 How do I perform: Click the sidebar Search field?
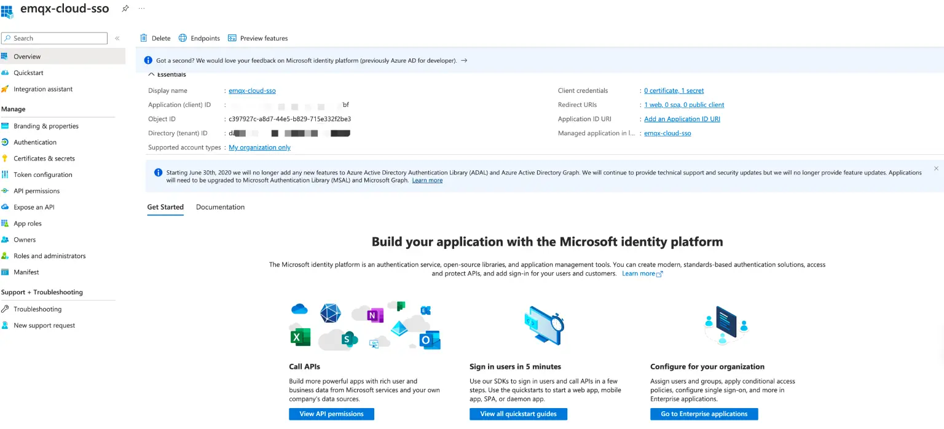54,38
